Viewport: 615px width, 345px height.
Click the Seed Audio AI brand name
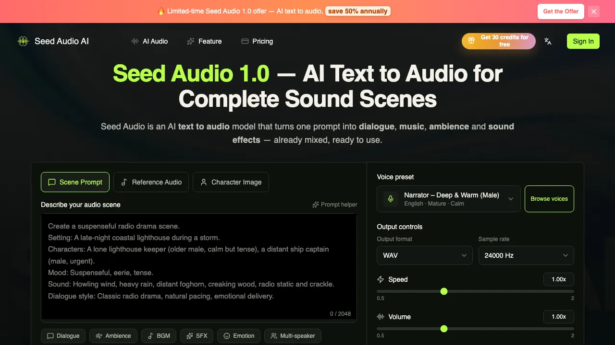point(61,41)
